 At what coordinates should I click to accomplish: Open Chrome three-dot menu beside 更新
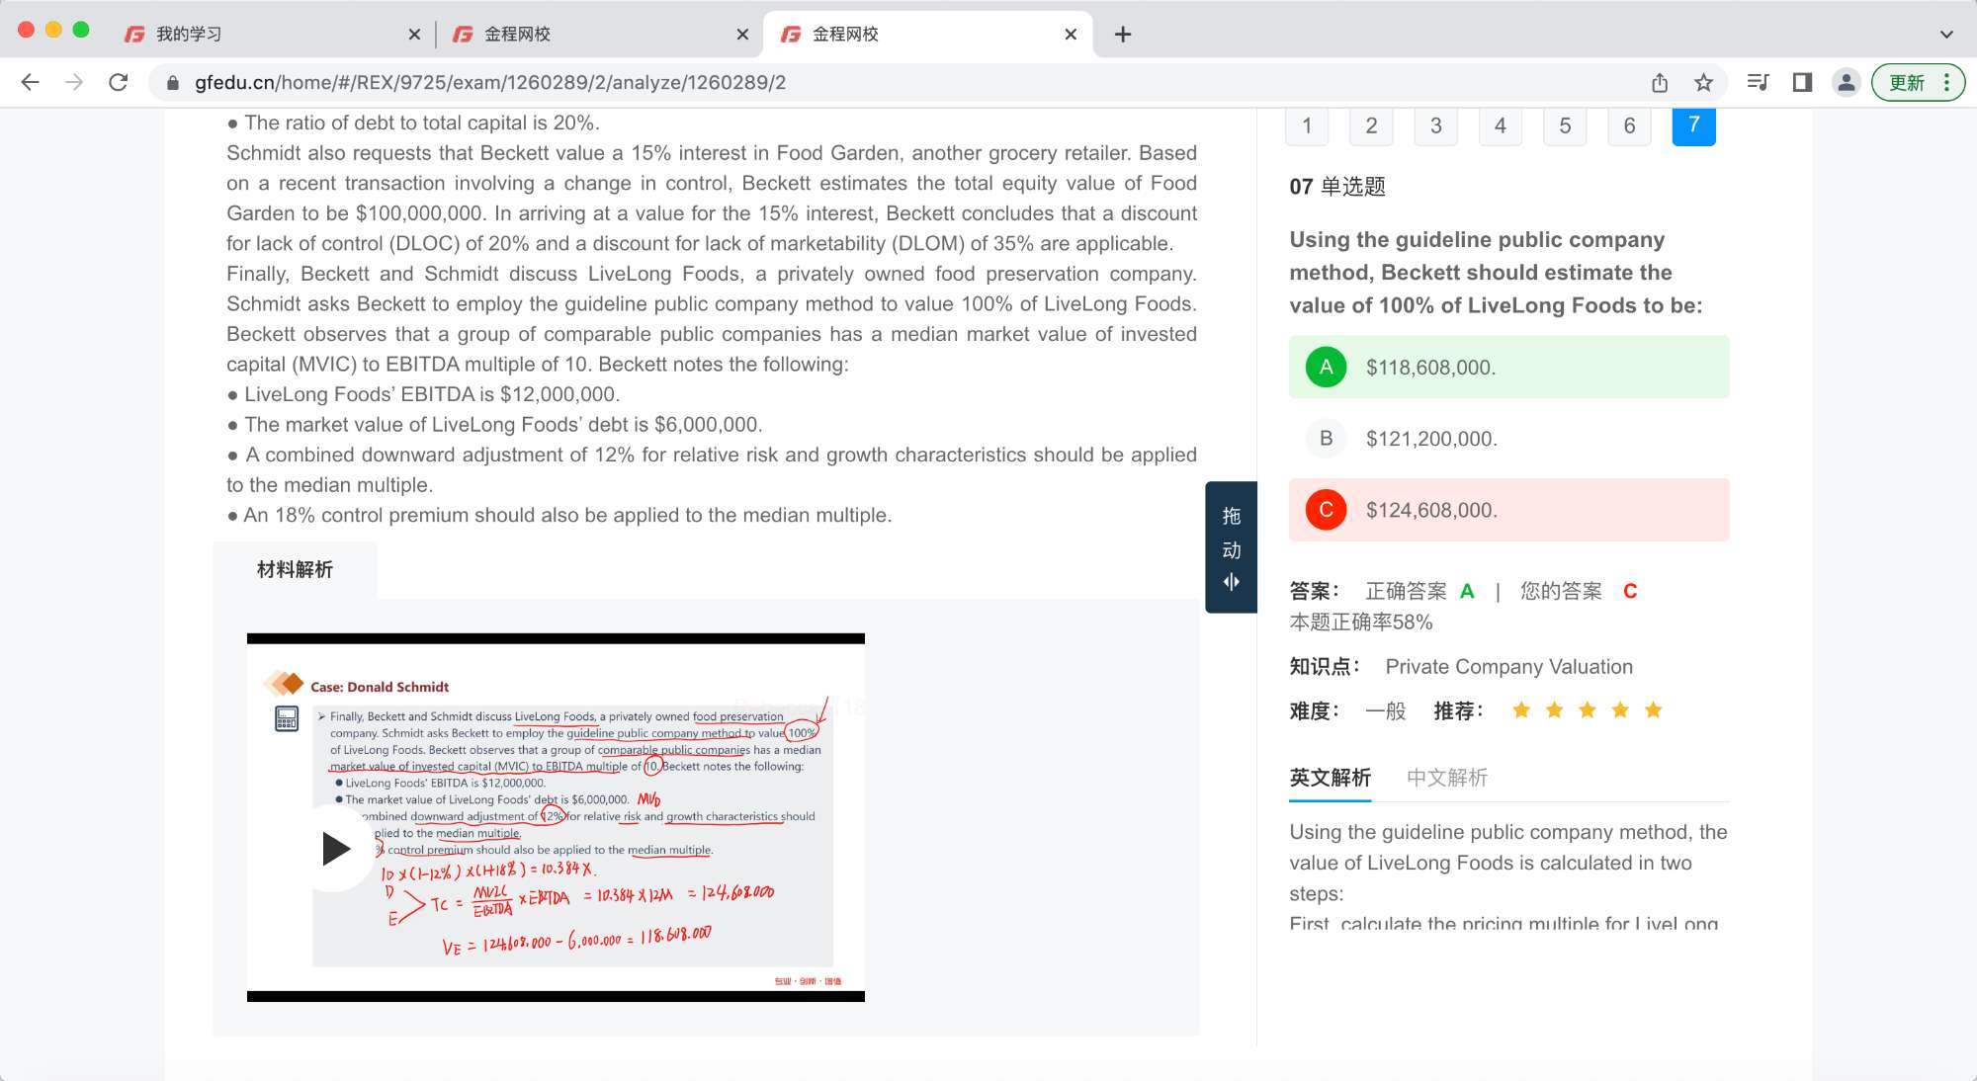(x=1946, y=82)
